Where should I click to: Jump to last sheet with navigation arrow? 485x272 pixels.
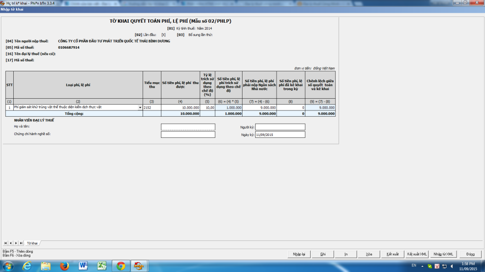(x=21, y=243)
